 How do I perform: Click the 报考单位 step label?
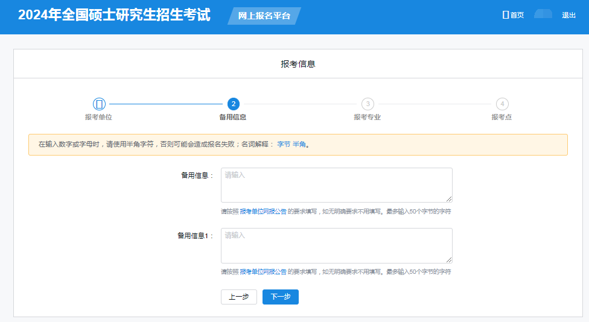pyautogui.click(x=98, y=117)
